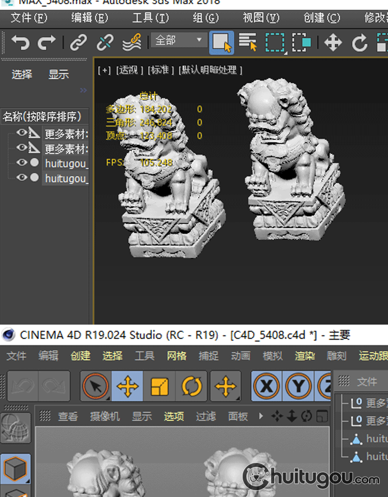Open the 全部 selection filter dropdown
This screenshot has width=388, height=497.
tap(178, 40)
